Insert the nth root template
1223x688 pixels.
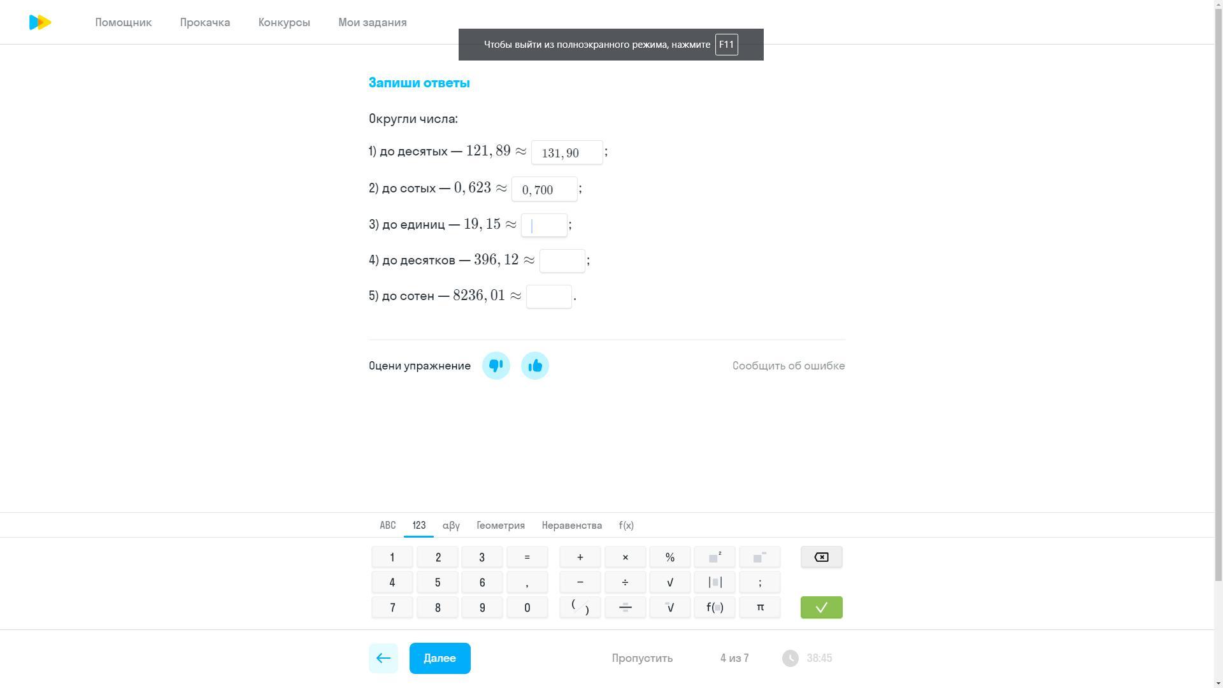[x=669, y=608]
